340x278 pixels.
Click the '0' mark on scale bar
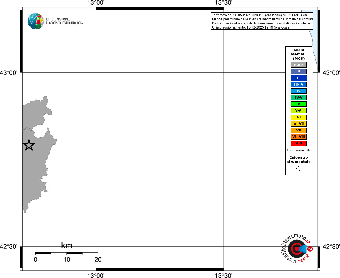pos(35,260)
